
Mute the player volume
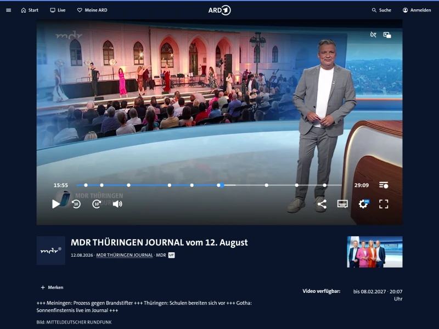click(x=117, y=204)
